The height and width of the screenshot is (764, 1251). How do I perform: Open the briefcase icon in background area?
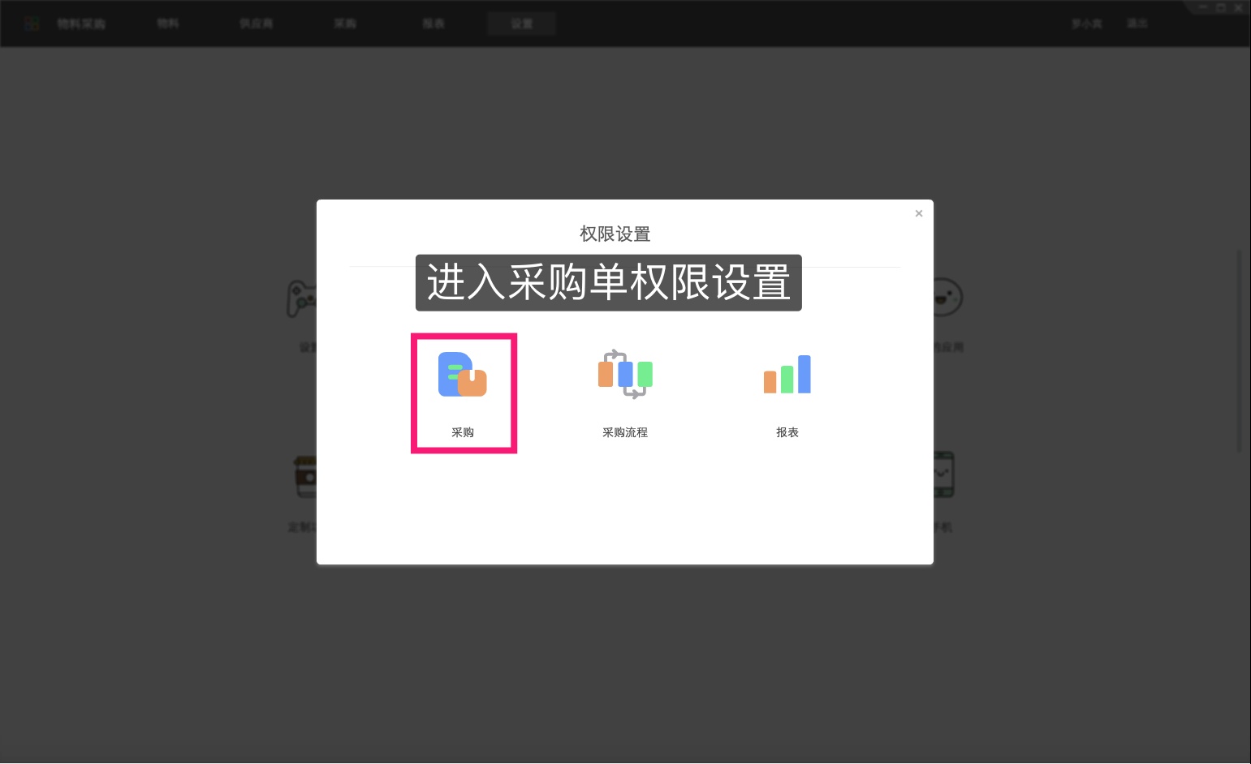pyautogui.click(x=305, y=475)
